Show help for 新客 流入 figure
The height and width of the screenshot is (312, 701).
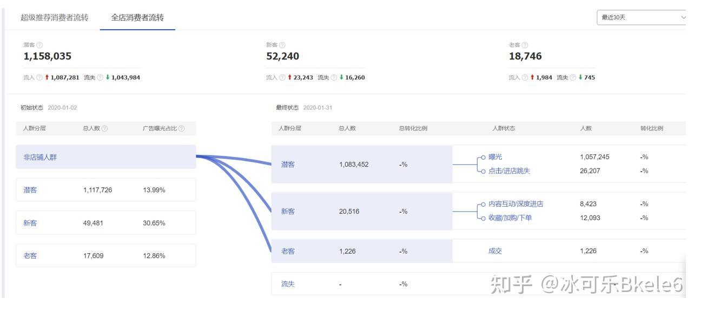(282, 78)
